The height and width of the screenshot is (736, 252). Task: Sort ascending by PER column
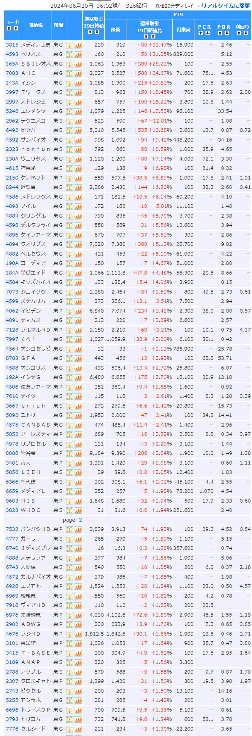(201, 33)
